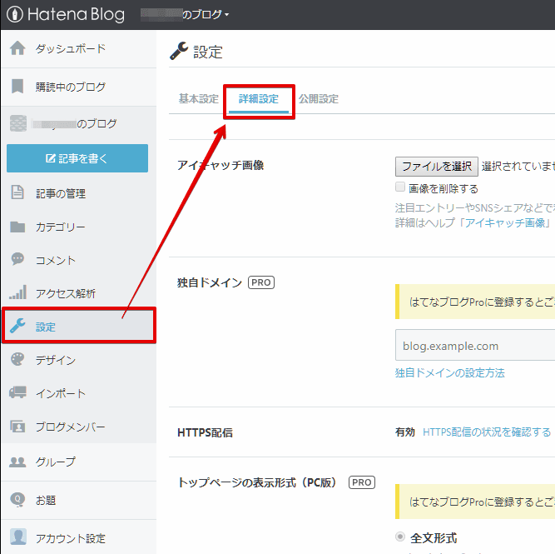The height and width of the screenshot is (554, 555).
Task: Open the デザイン palette icon
Action: [x=17, y=360]
